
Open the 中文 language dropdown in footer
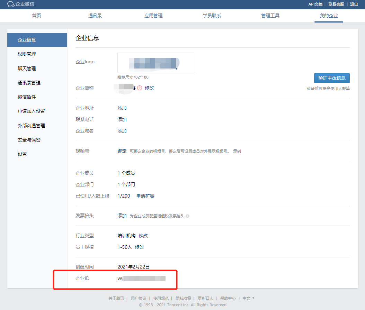click(246, 298)
